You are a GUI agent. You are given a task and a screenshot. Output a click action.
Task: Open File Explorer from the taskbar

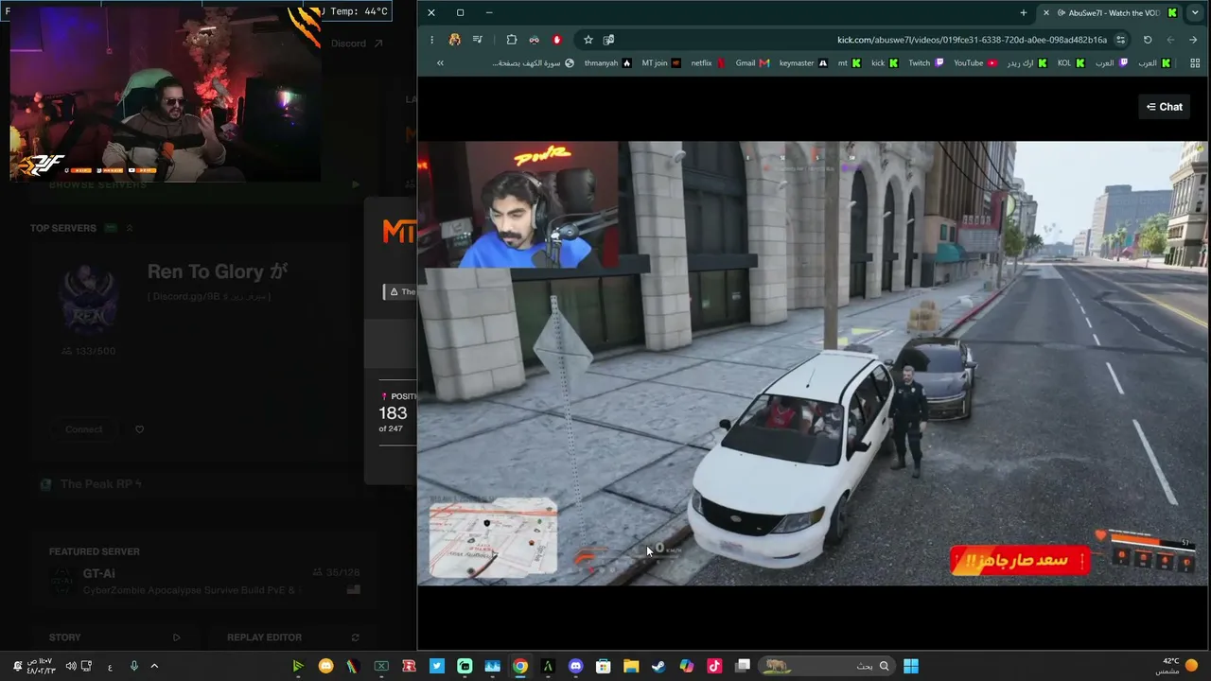(x=631, y=666)
